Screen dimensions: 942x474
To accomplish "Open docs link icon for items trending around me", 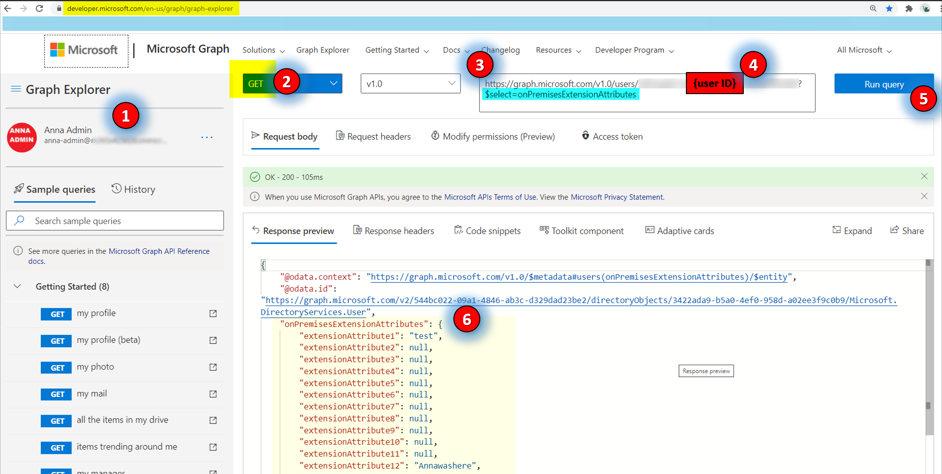I will pyautogui.click(x=213, y=447).
